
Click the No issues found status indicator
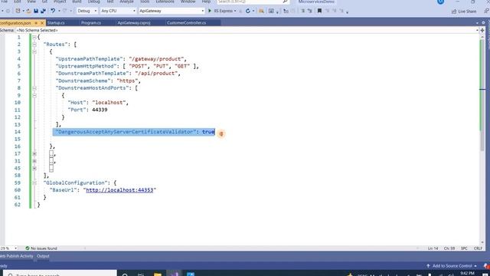41,248
